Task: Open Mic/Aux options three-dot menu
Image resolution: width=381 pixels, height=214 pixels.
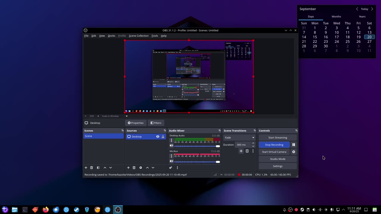Action: click(171, 156)
